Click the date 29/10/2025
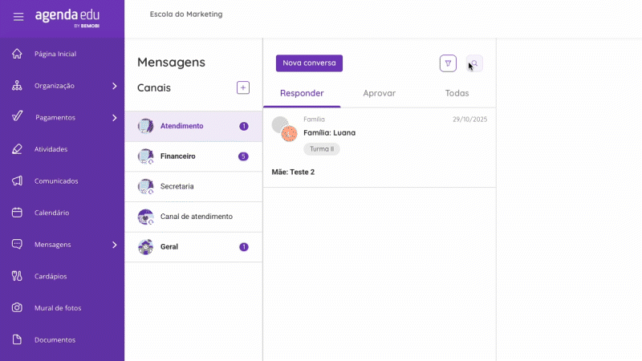 click(x=469, y=119)
